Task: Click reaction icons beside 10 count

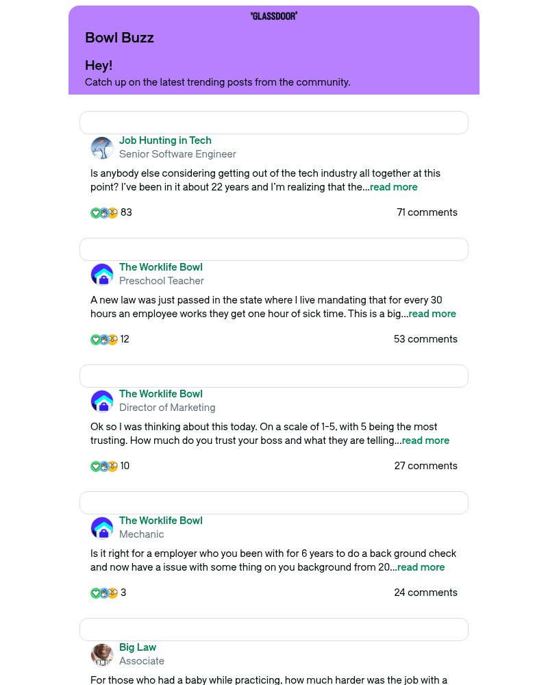Action: tap(104, 466)
